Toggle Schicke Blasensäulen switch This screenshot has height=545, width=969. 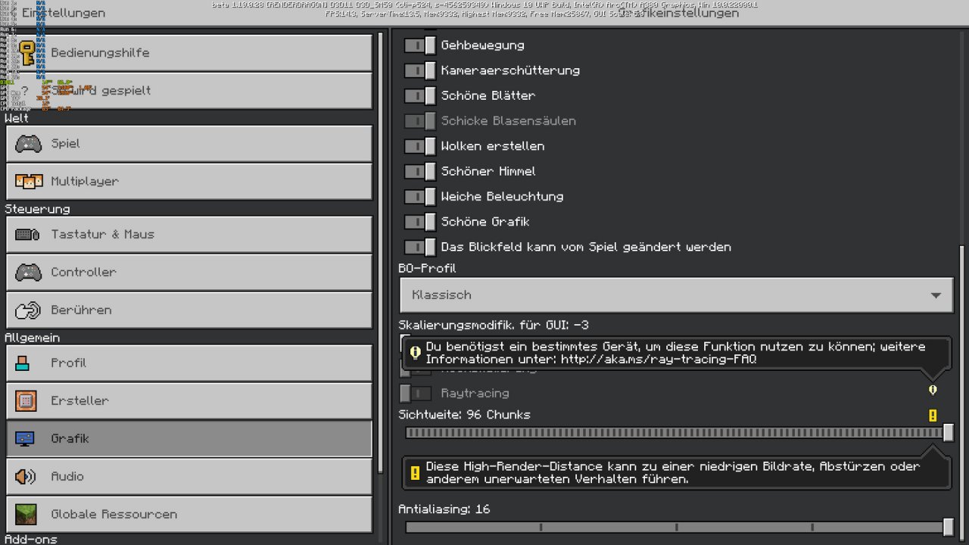pyautogui.click(x=419, y=121)
